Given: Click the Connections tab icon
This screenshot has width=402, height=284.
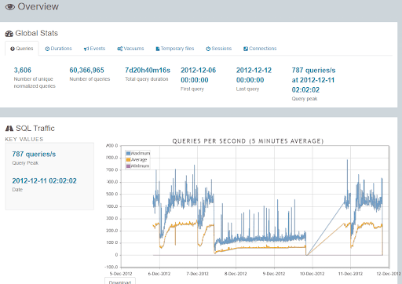Looking at the screenshot, I should (x=246, y=49).
